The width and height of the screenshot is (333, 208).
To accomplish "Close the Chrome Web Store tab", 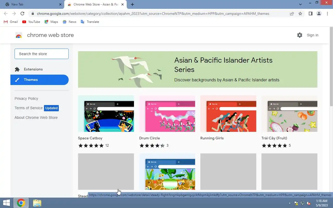I will point(123,4).
